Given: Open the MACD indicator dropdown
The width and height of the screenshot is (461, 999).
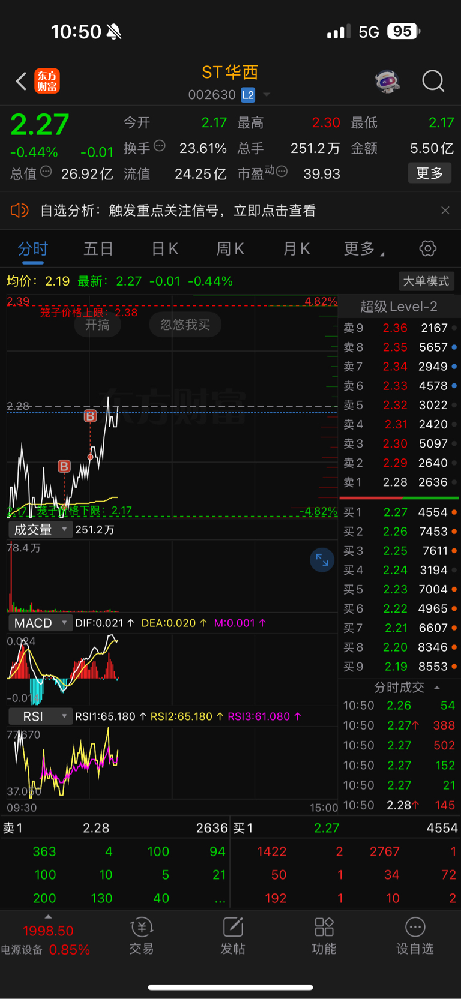Looking at the screenshot, I should click(41, 623).
